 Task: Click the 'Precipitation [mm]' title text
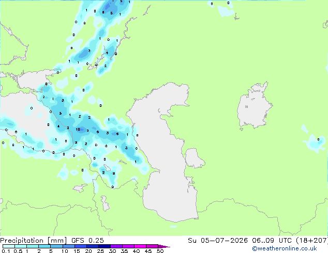(x=33, y=241)
